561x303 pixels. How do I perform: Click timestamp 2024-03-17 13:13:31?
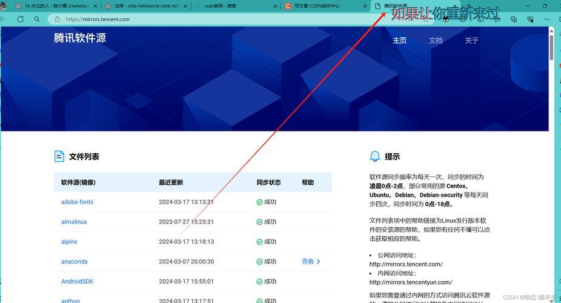click(187, 202)
